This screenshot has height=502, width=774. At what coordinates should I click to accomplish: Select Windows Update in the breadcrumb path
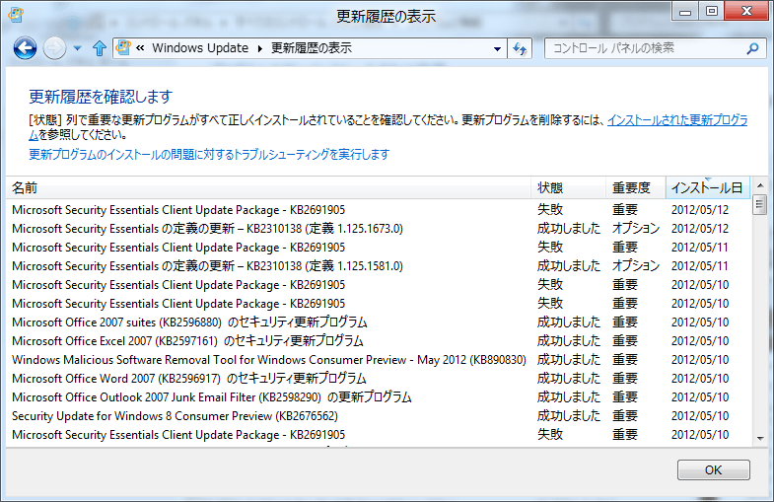[x=200, y=48]
